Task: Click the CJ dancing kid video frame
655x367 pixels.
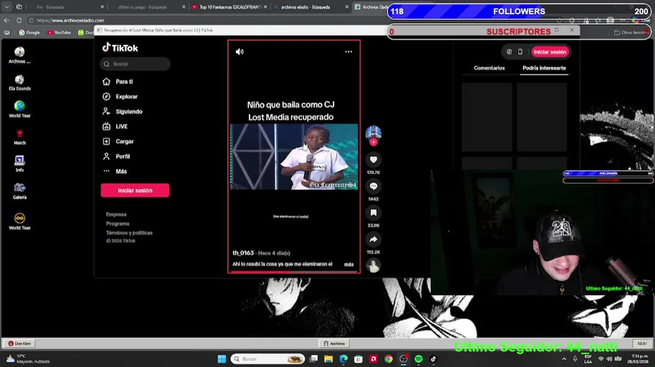Action: pyautogui.click(x=294, y=157)
